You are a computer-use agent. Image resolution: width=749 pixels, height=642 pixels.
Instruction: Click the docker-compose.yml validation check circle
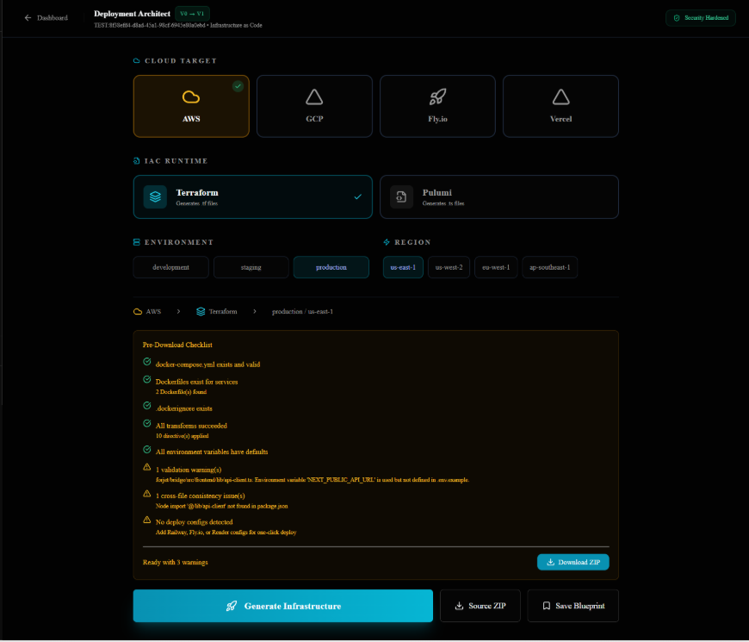click(x=146, y=364)
